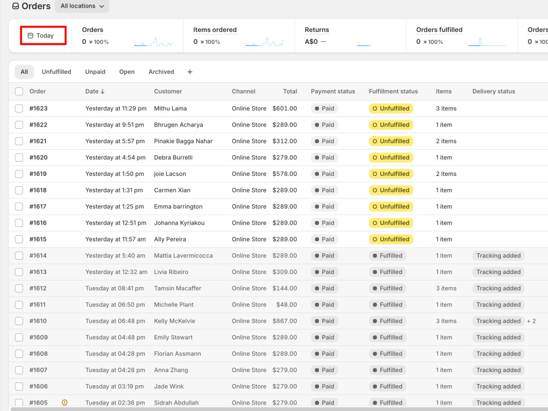
Task: Click the Paid badge on order #1613
Action: click(x=324, y=272)
